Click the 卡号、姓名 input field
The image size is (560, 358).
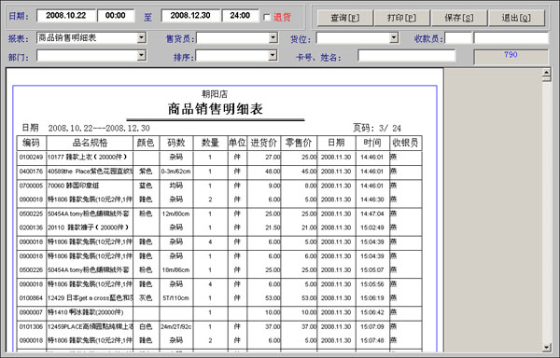tap(406, 56)
